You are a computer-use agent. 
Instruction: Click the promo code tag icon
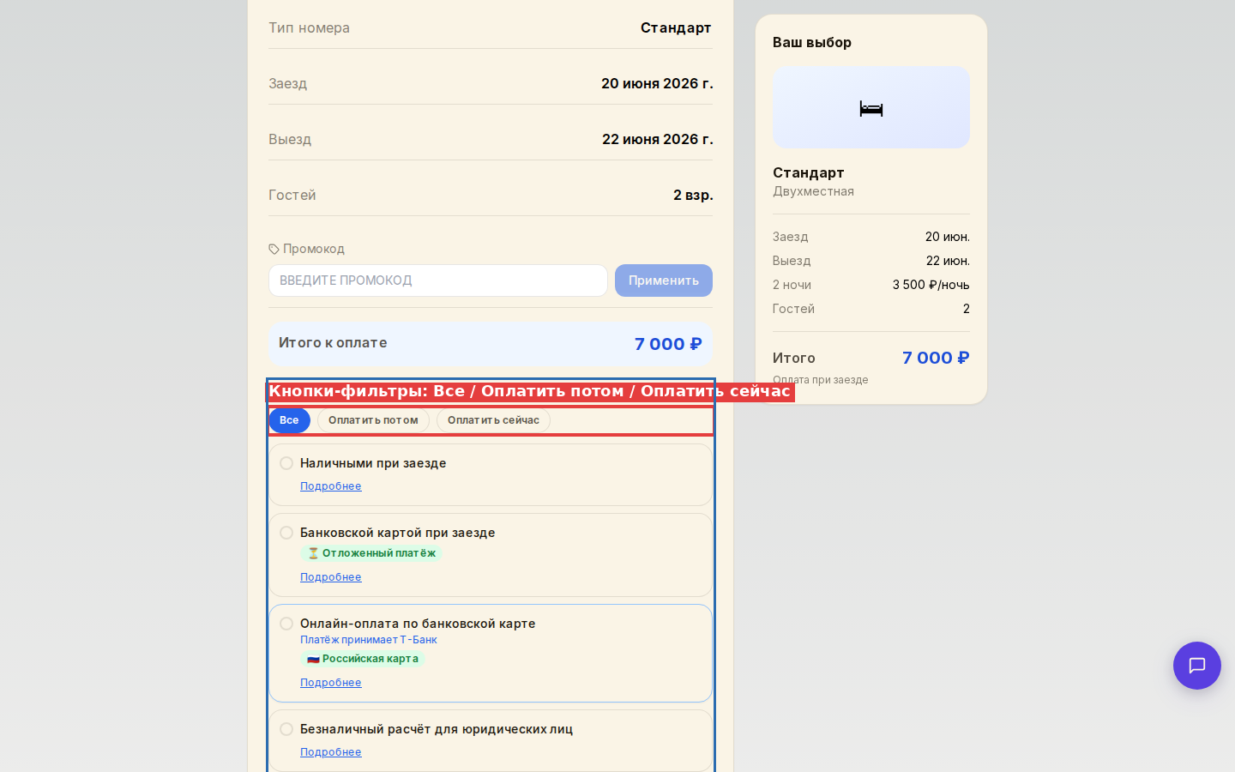pos(274,249)
